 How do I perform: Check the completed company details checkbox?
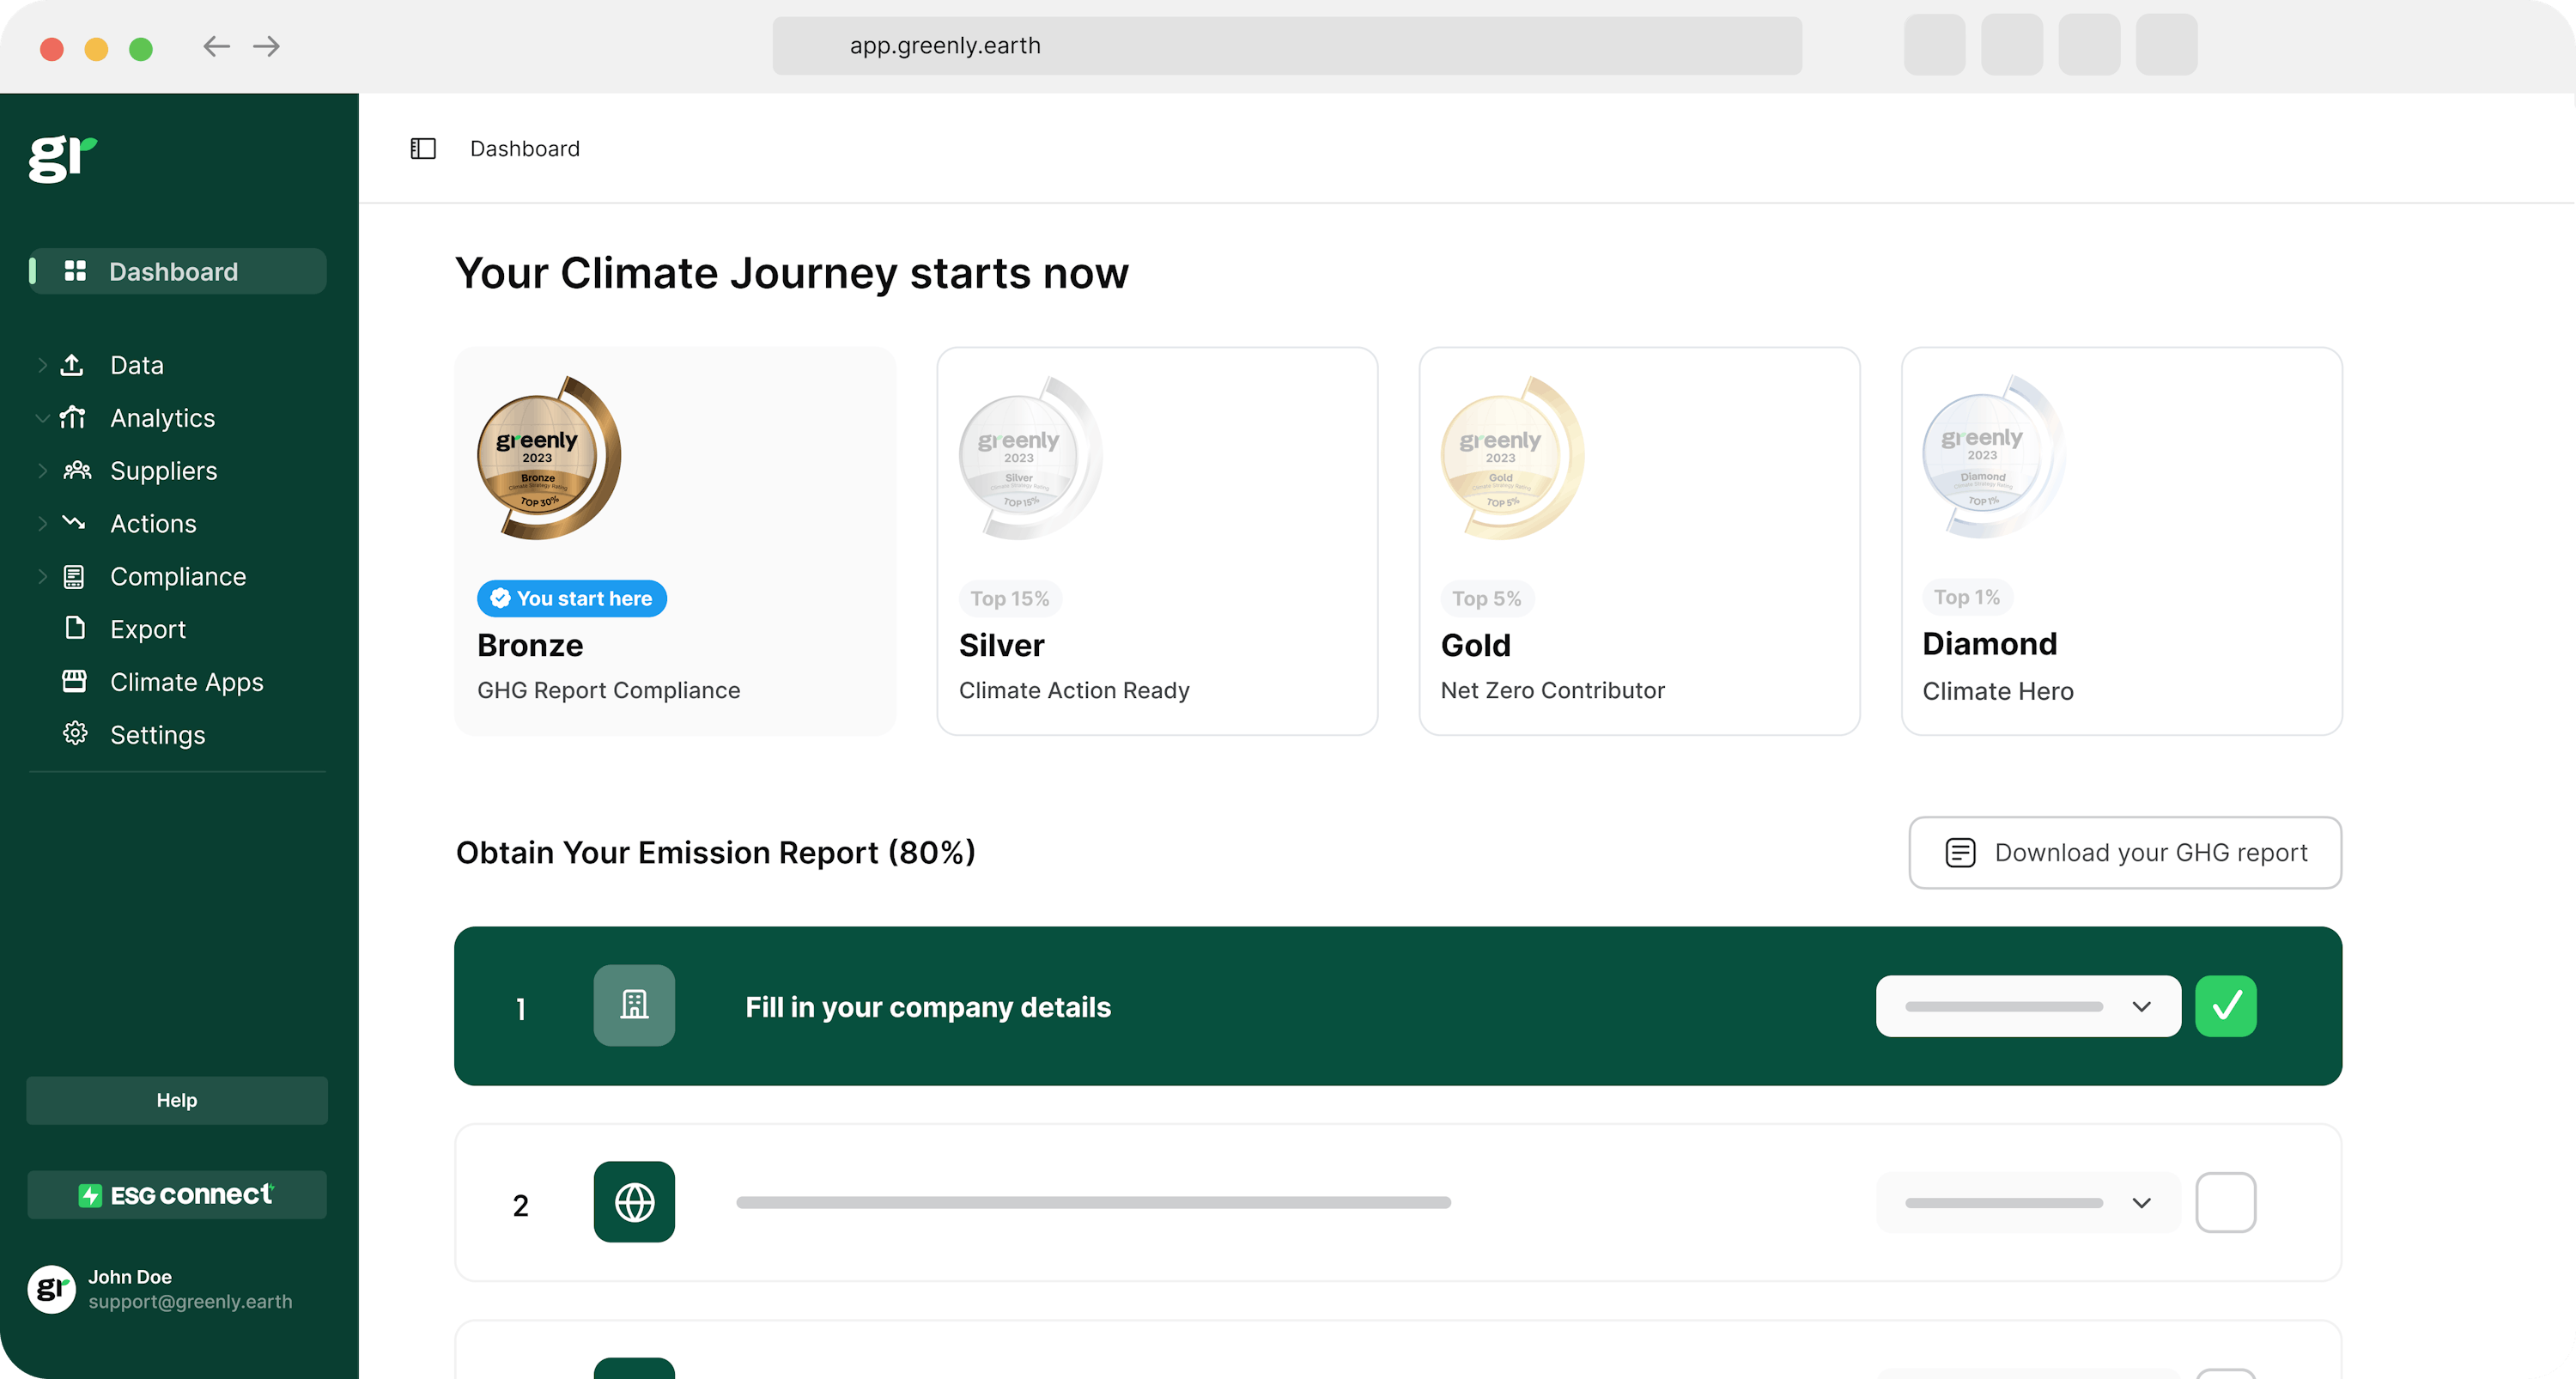point(2228,1005)
